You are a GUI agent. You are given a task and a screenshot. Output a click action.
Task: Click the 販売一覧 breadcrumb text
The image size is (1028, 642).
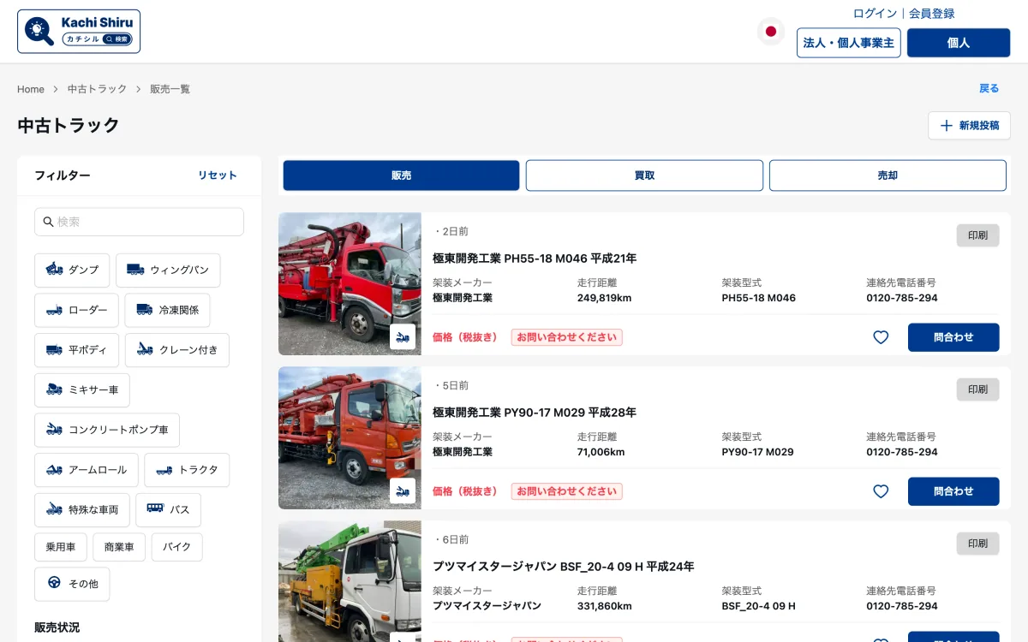click(x=170, y=89)
